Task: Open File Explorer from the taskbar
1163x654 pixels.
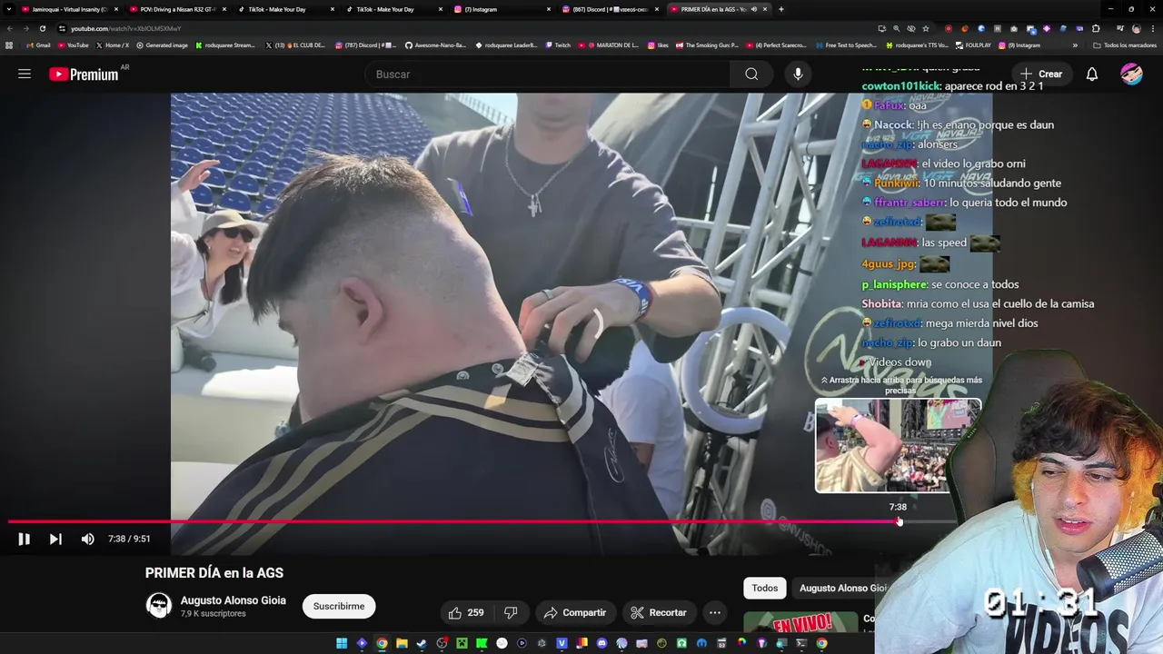Action: point(402,643)
